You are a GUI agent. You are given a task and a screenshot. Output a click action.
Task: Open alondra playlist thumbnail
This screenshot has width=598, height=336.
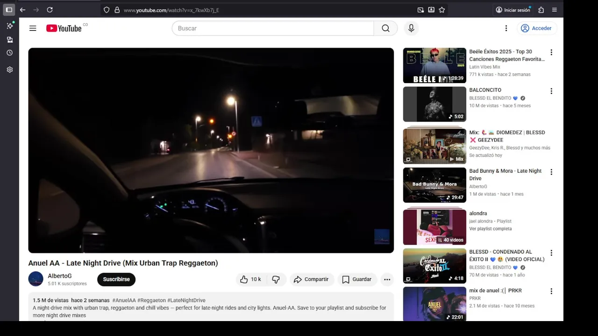[x=434, y=227]
